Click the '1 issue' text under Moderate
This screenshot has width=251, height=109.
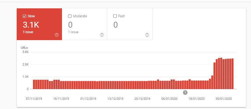73,32
